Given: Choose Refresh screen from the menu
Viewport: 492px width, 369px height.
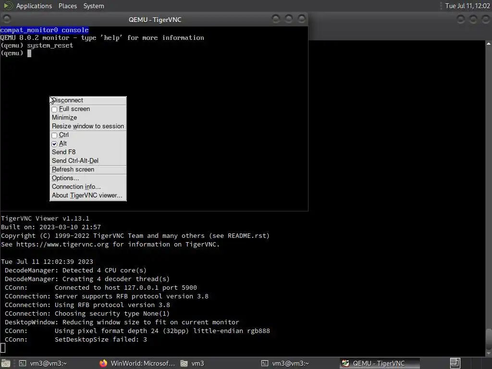Looking at the screenshot, I should 88,170.
